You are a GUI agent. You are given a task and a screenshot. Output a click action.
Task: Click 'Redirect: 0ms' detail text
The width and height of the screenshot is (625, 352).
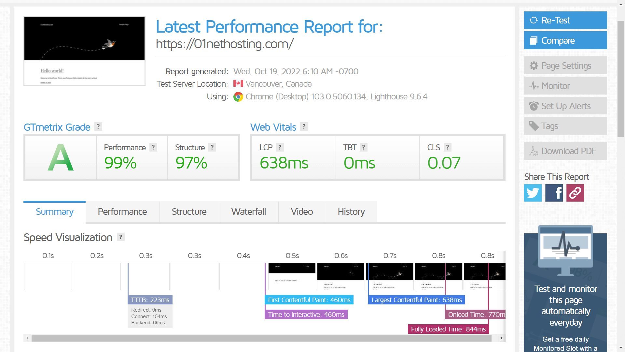tap(146, 310)
